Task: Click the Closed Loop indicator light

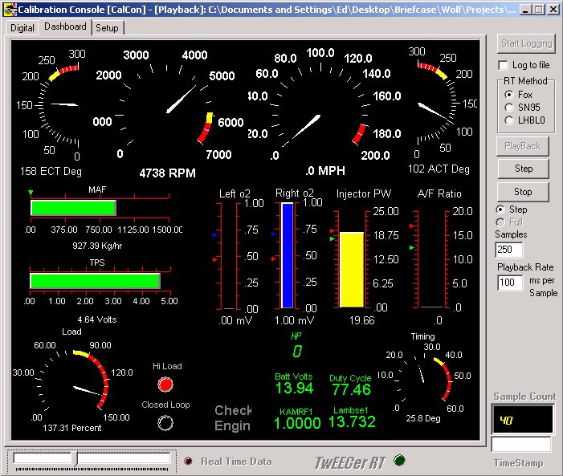Action: tap(165, 423)
